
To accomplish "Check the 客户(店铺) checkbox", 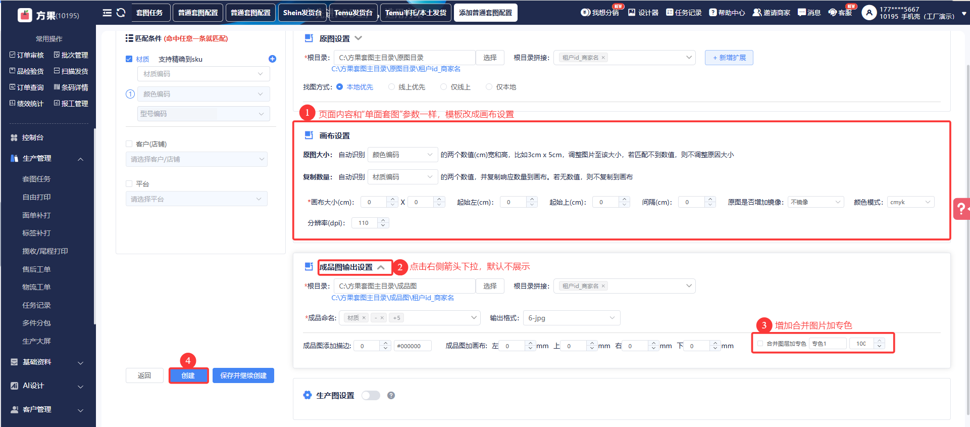I will point(129,144).
